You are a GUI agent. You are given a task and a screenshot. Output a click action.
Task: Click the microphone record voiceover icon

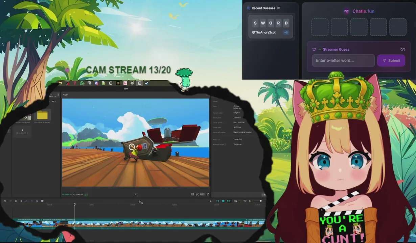(x=210, y=201)
